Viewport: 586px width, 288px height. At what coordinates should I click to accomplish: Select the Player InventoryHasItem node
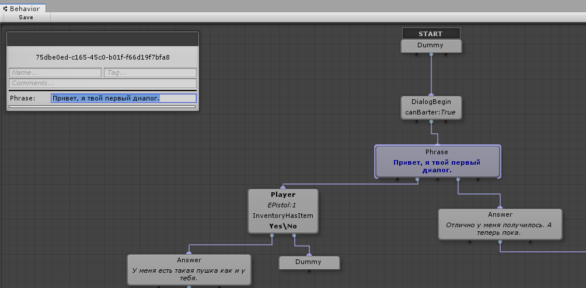tap(283, 211)
